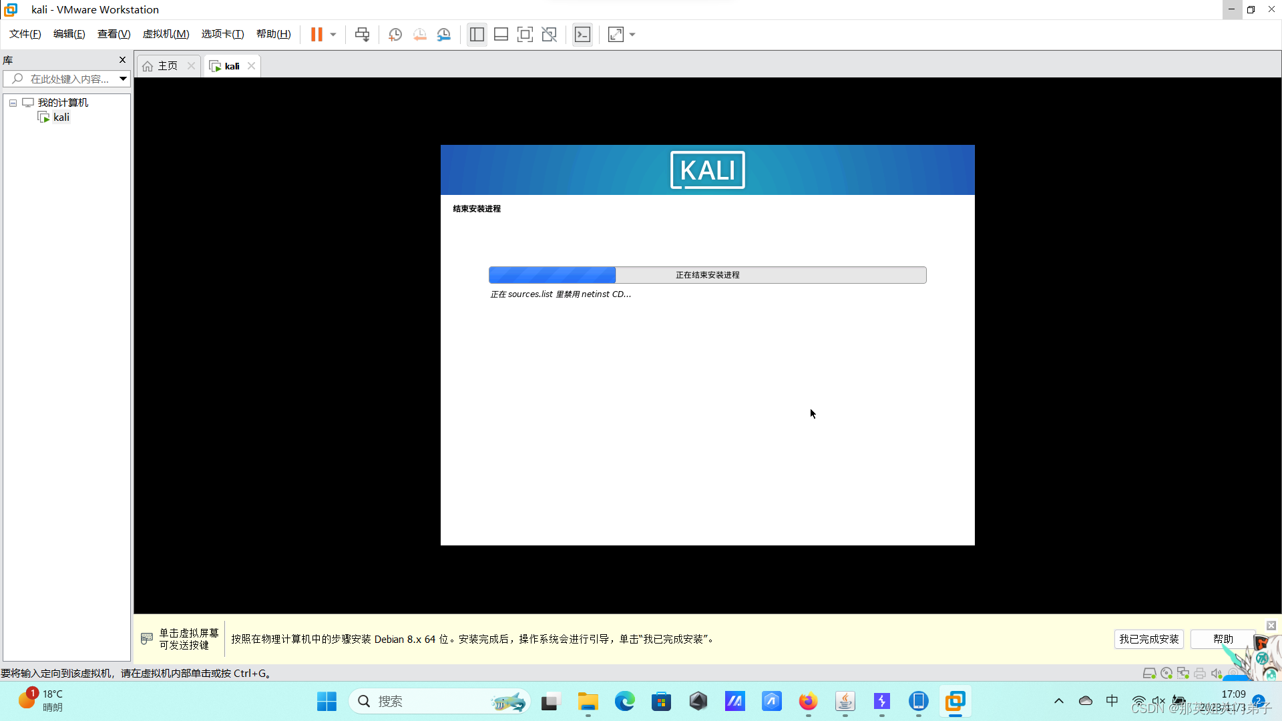Revert to the previous snapshot
This screenshot has height=721, width=1282.
click(419, 34)
